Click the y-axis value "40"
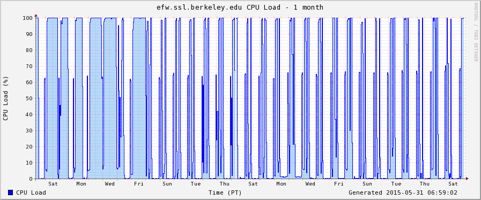 tap(29, 114)
